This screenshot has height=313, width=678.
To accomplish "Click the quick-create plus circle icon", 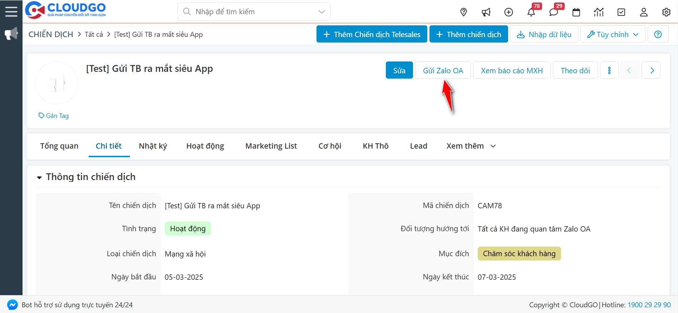I will click(x=508, y=12).
